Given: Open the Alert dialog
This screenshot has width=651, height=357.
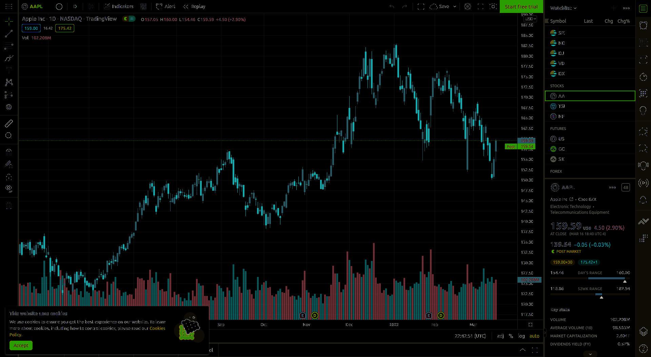Looking at the screenshot, I should point(165,6).
